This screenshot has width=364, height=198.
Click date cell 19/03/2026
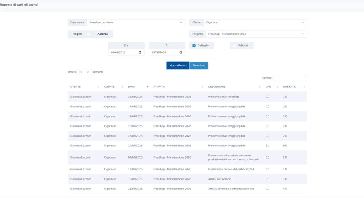[x=135, y=179]
